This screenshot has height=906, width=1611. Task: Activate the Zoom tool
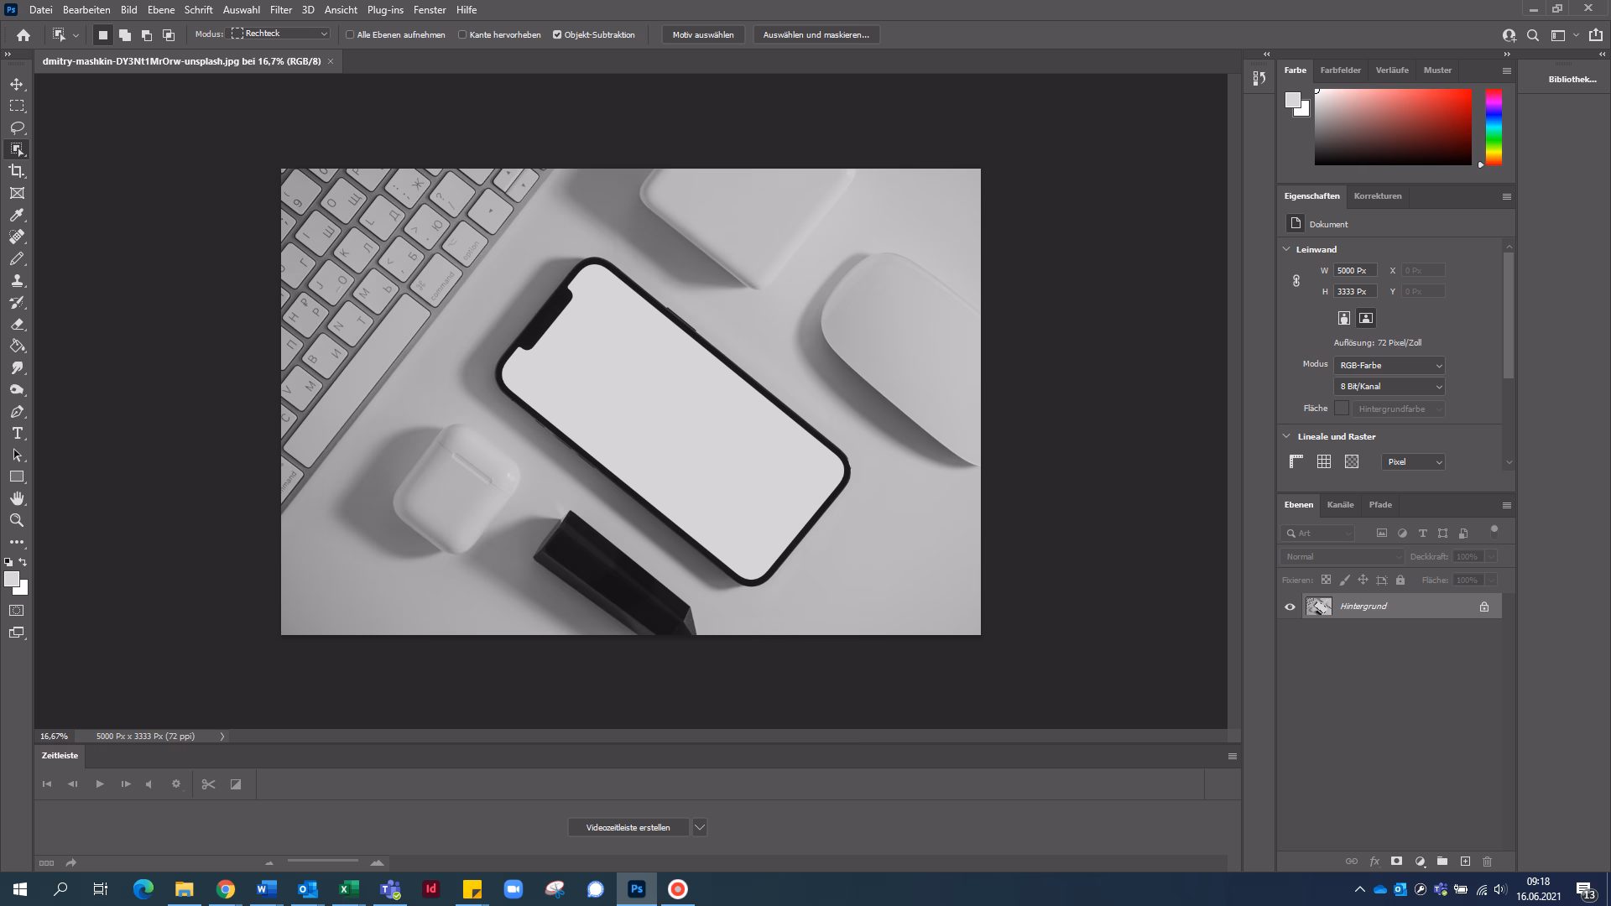point(17,520)
